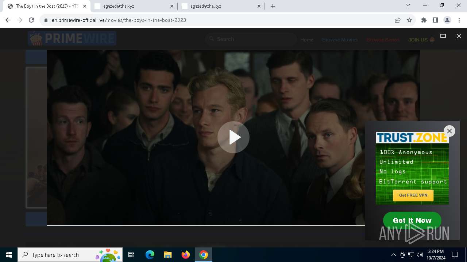This screenshot has height=262, width=467.
Task: Click the Chrome taskbar icon
Action: click(204, 255)
